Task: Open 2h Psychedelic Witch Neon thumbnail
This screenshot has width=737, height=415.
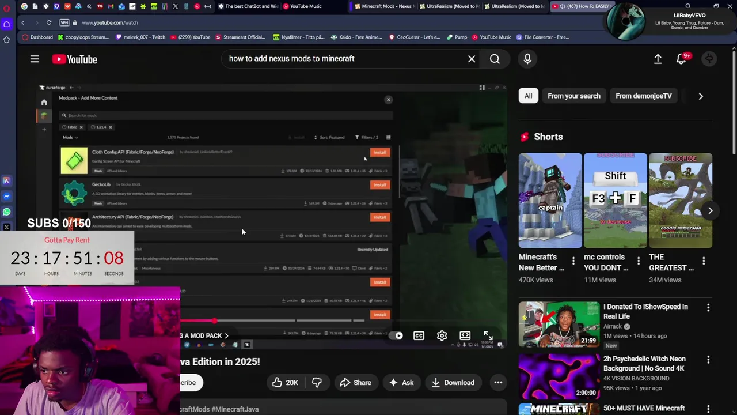Action: tap(559, 376)
